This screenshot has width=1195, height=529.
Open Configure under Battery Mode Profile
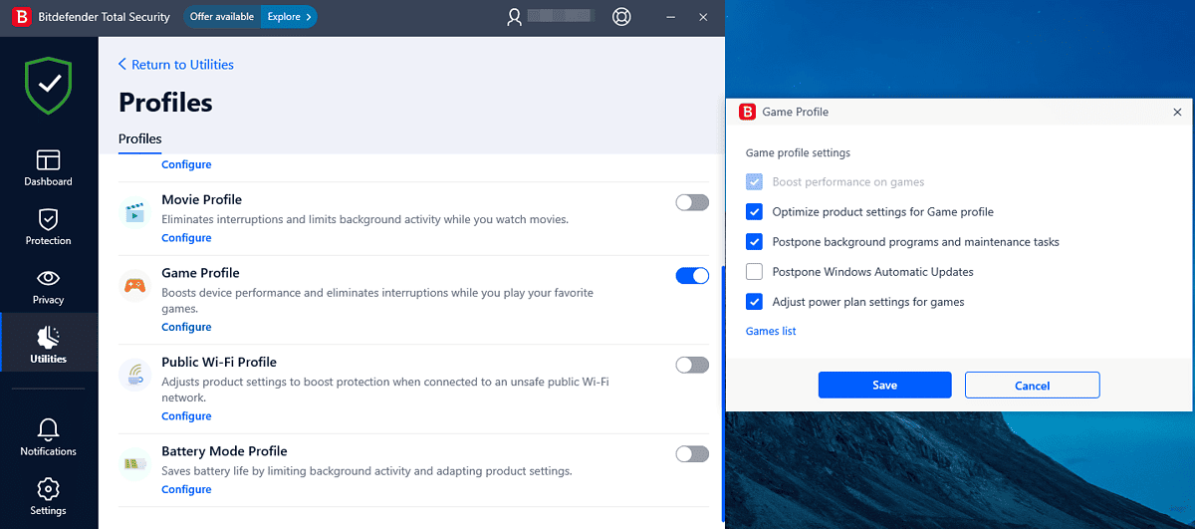[x=186, y=489]
